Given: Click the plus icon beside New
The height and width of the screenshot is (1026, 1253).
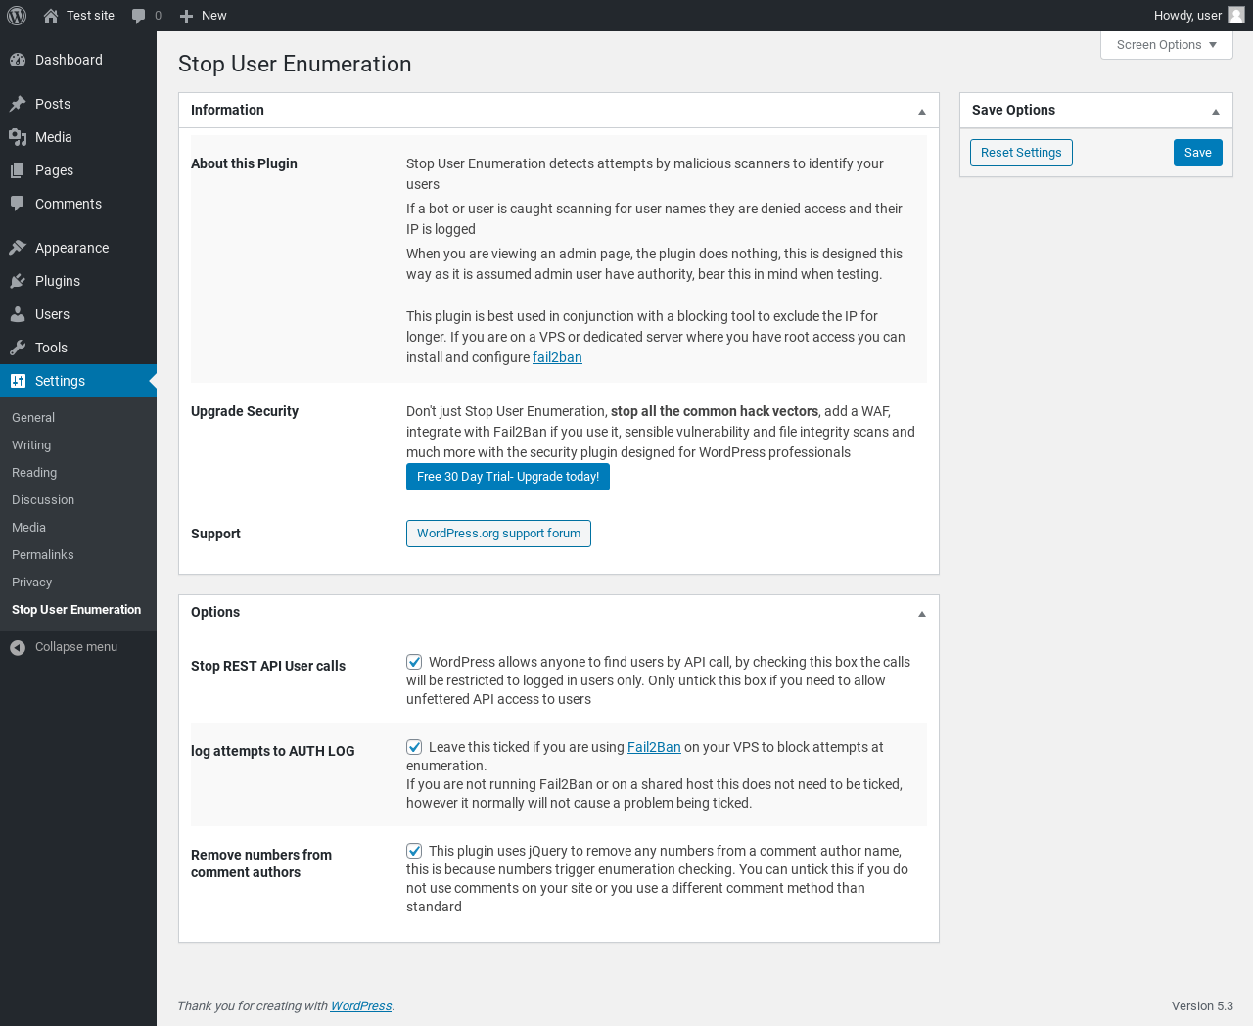Looking at the screenshot, I should pos(186,16).
